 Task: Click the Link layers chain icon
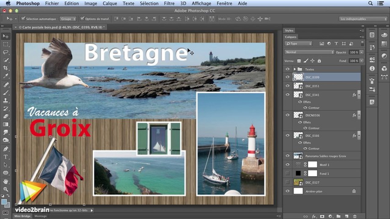[x=306, y=216]
